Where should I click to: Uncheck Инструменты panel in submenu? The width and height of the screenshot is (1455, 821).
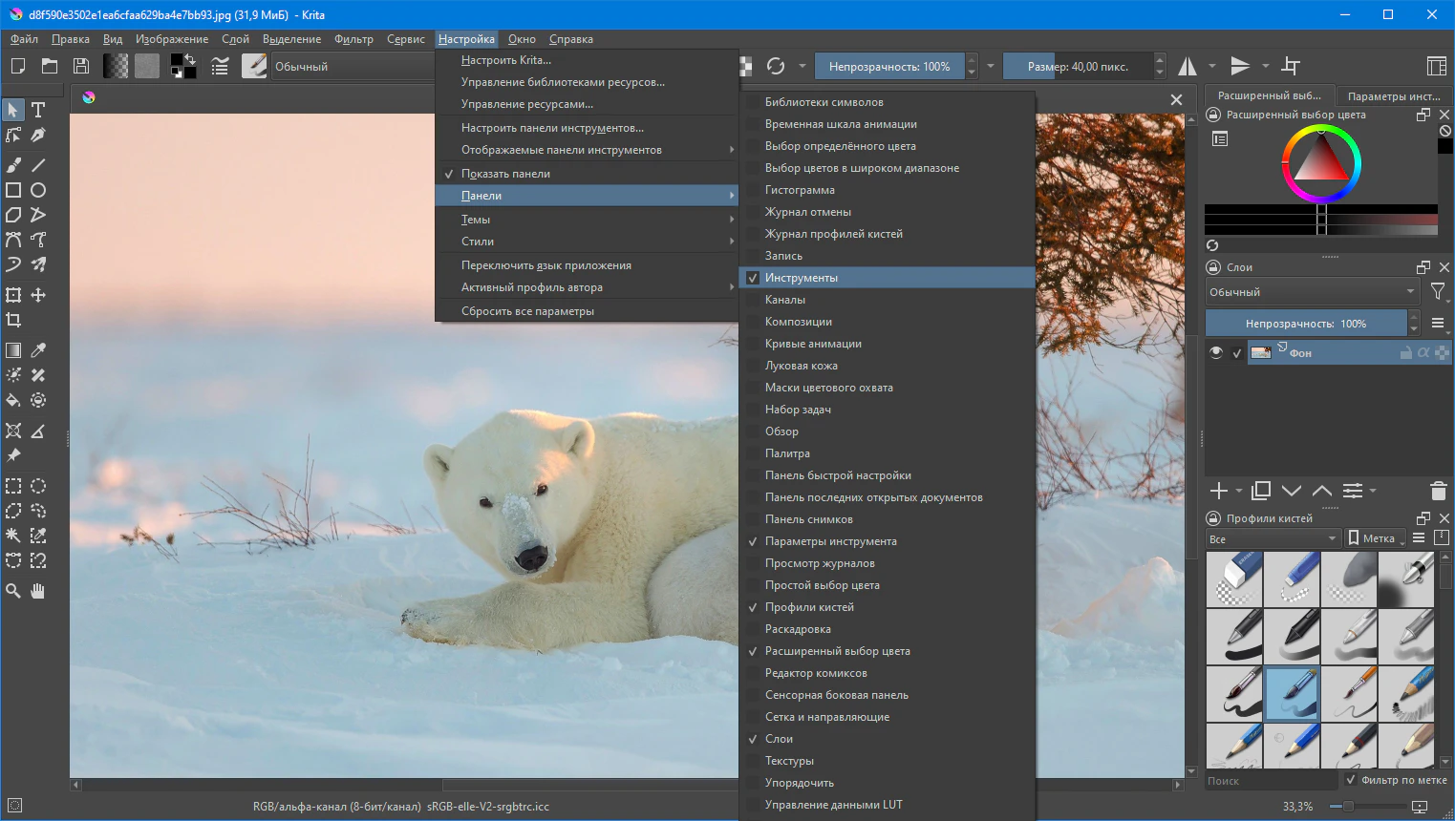coord(801,278)
